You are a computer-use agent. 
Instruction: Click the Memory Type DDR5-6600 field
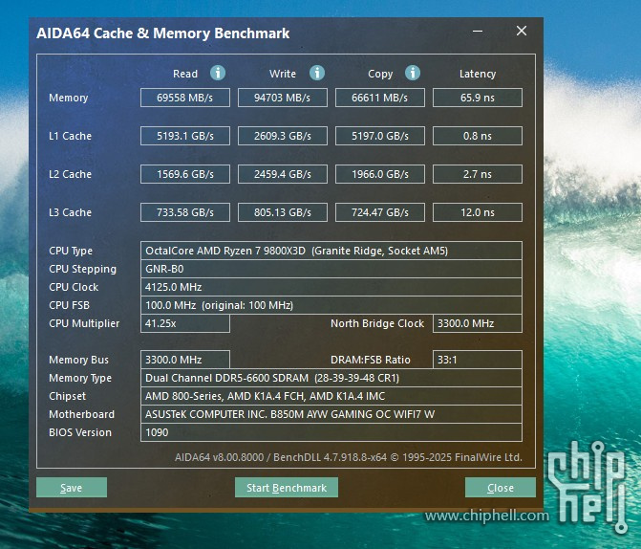(331, 378)
